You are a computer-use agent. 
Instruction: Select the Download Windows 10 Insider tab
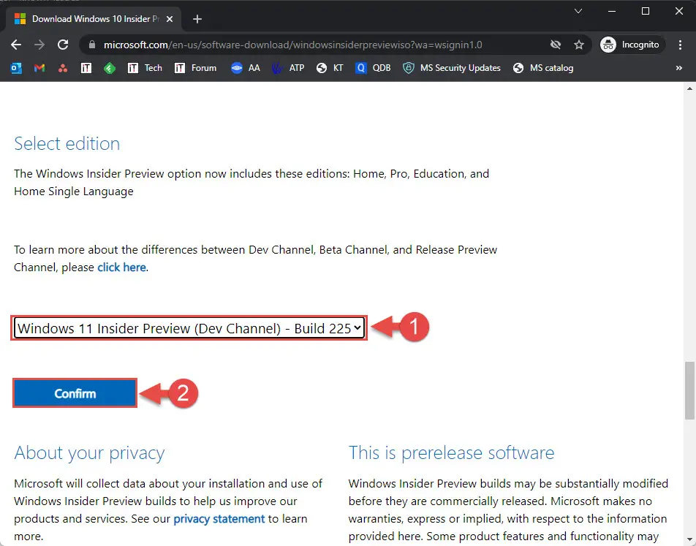[x=94, y=19]
